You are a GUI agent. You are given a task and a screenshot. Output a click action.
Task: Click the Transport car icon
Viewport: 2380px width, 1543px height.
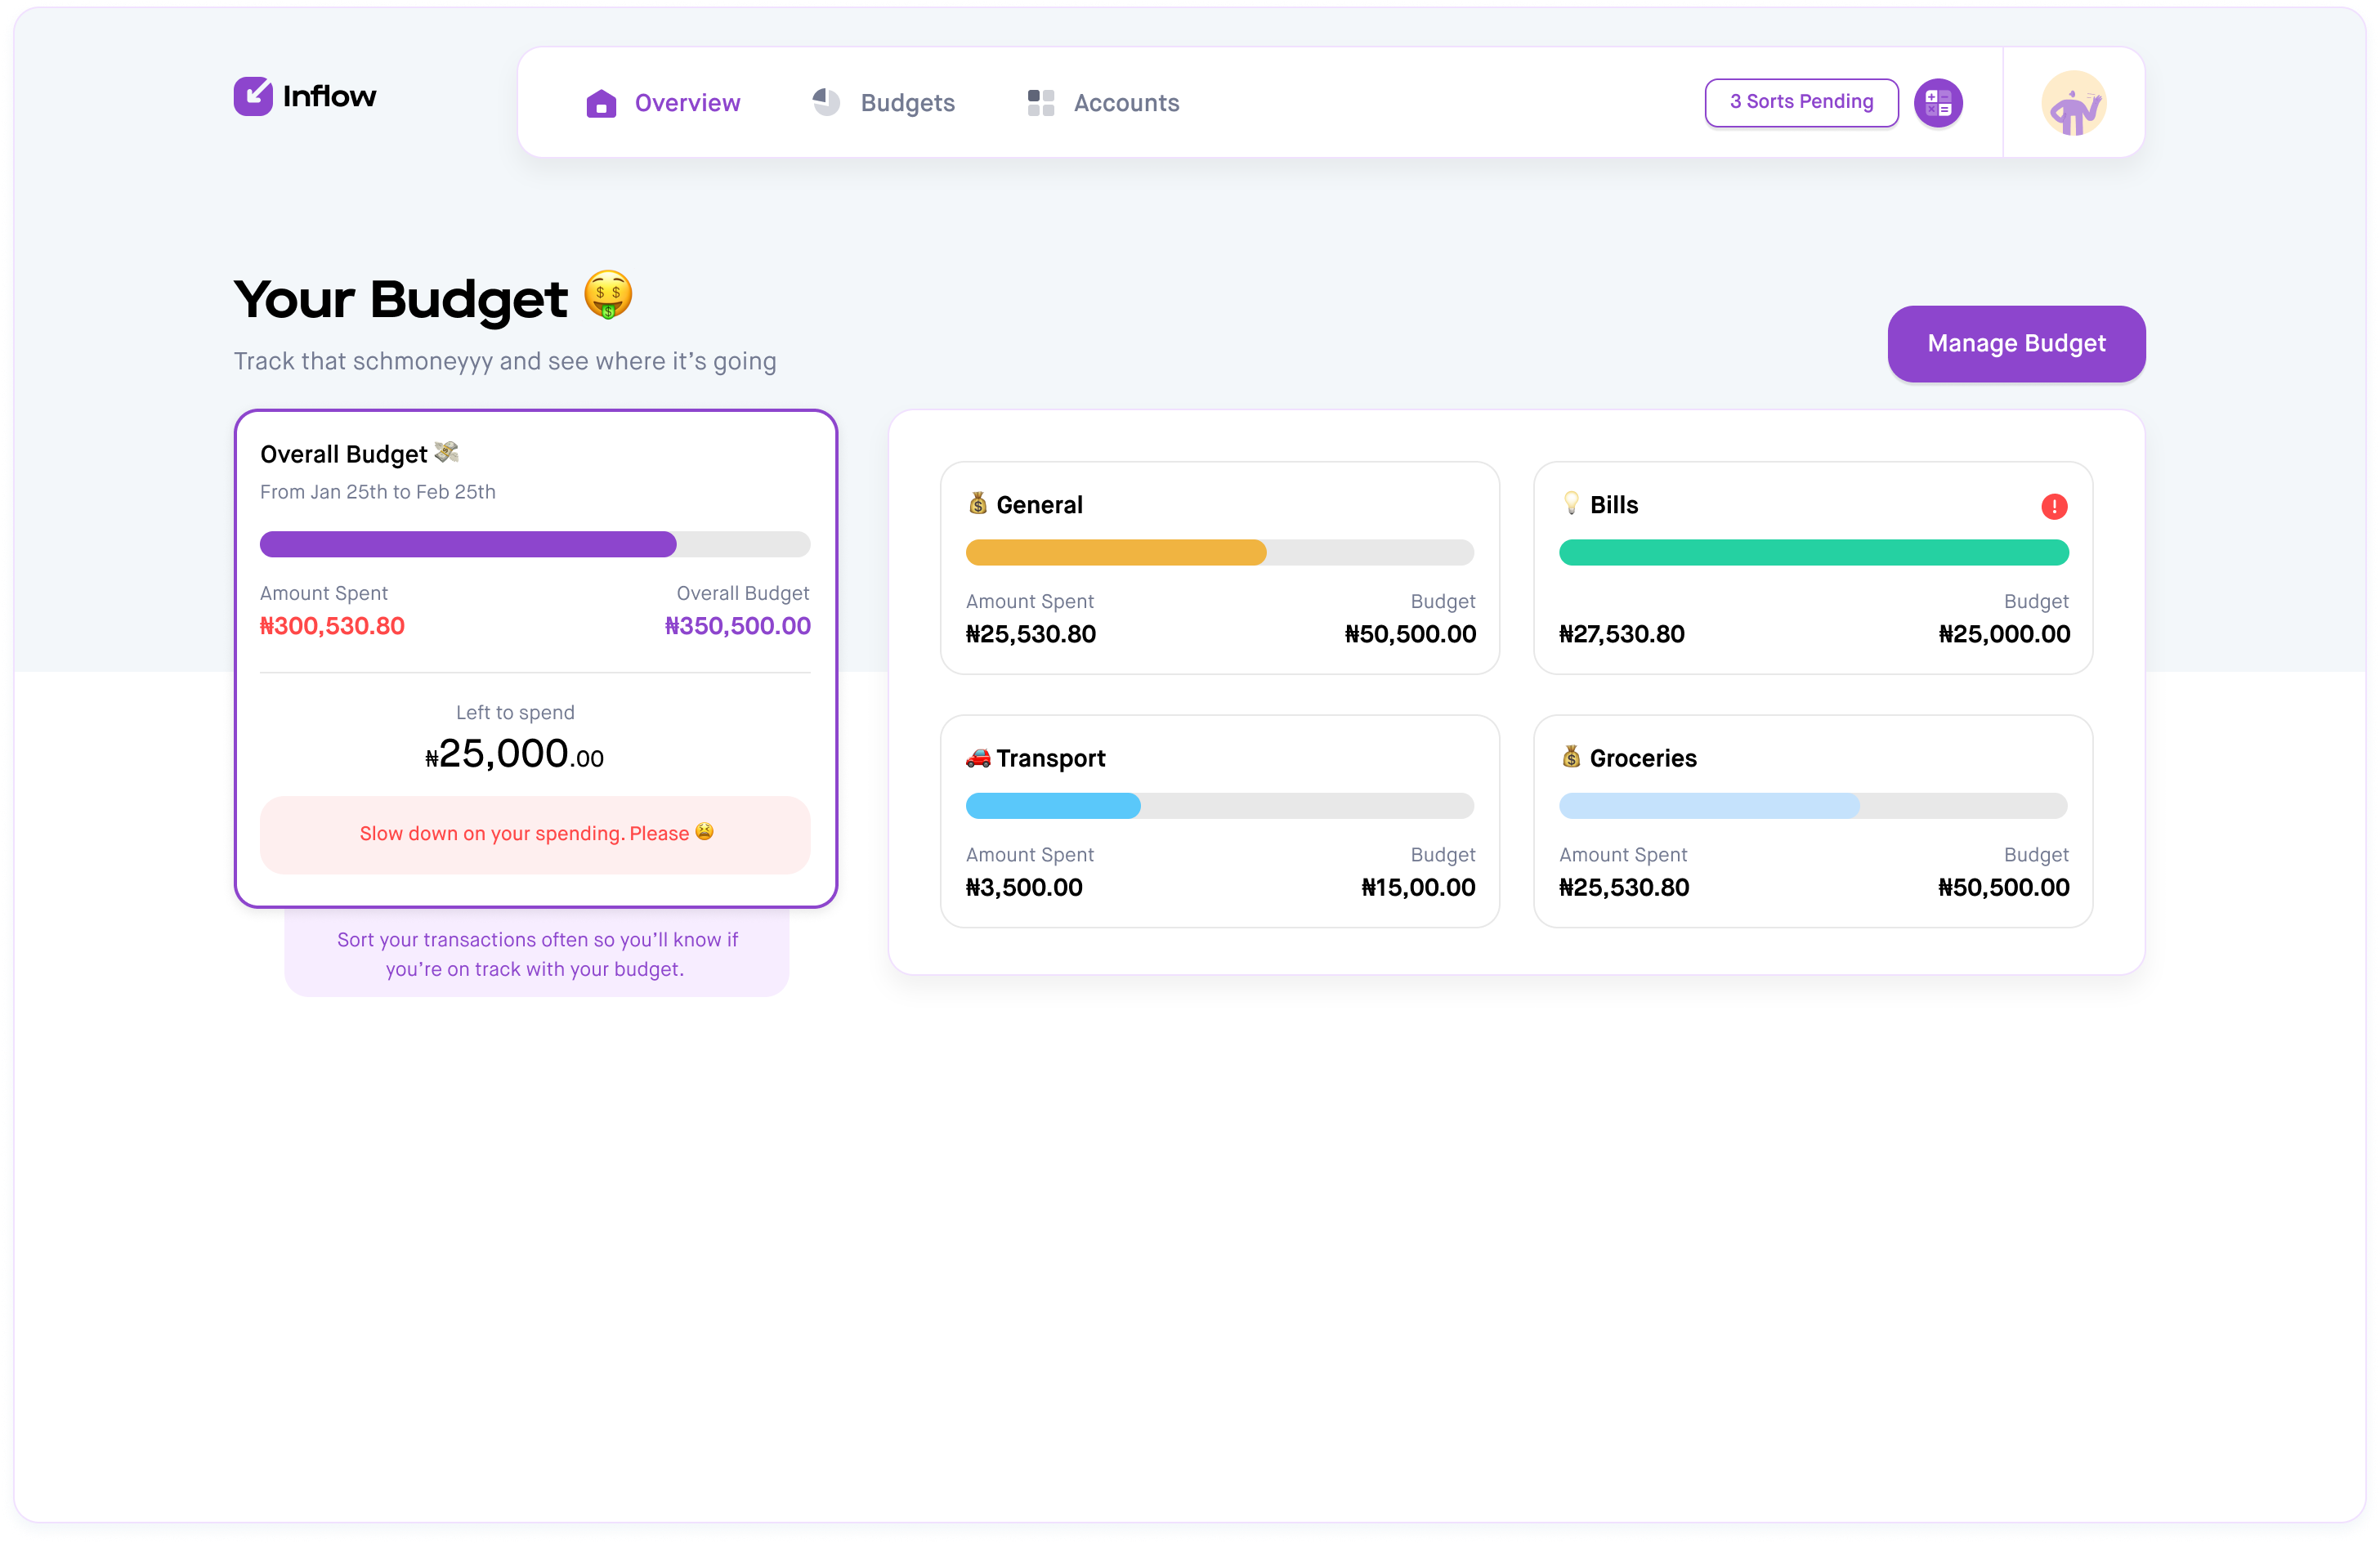(978, 758)
